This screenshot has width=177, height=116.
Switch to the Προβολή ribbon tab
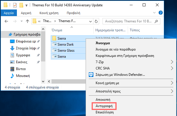coord(73,13)
